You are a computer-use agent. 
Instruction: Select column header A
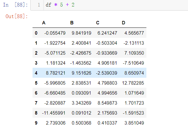(44, 23)
